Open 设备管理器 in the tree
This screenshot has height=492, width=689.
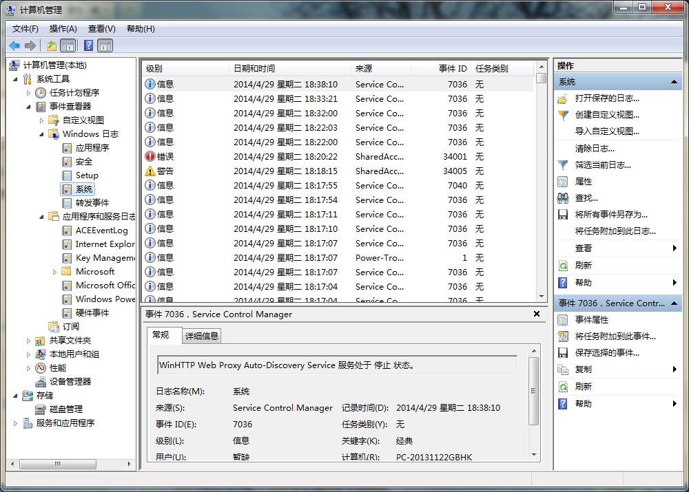[70, 381]
